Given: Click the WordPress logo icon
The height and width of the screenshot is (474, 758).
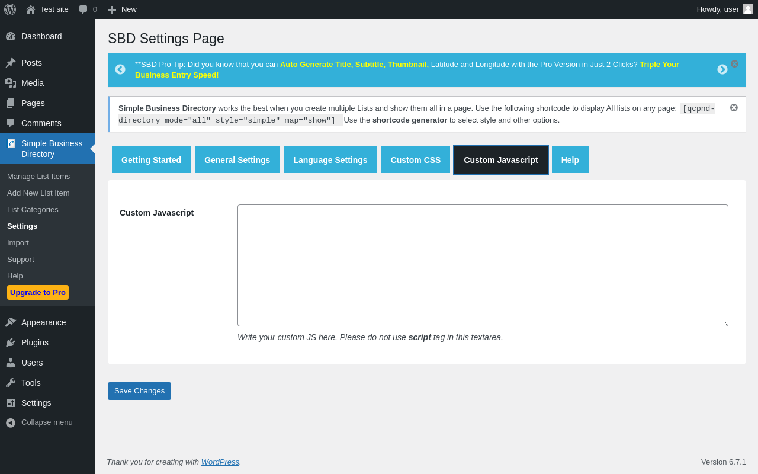Looking at the screenshot, I should (x=10, y=9).
